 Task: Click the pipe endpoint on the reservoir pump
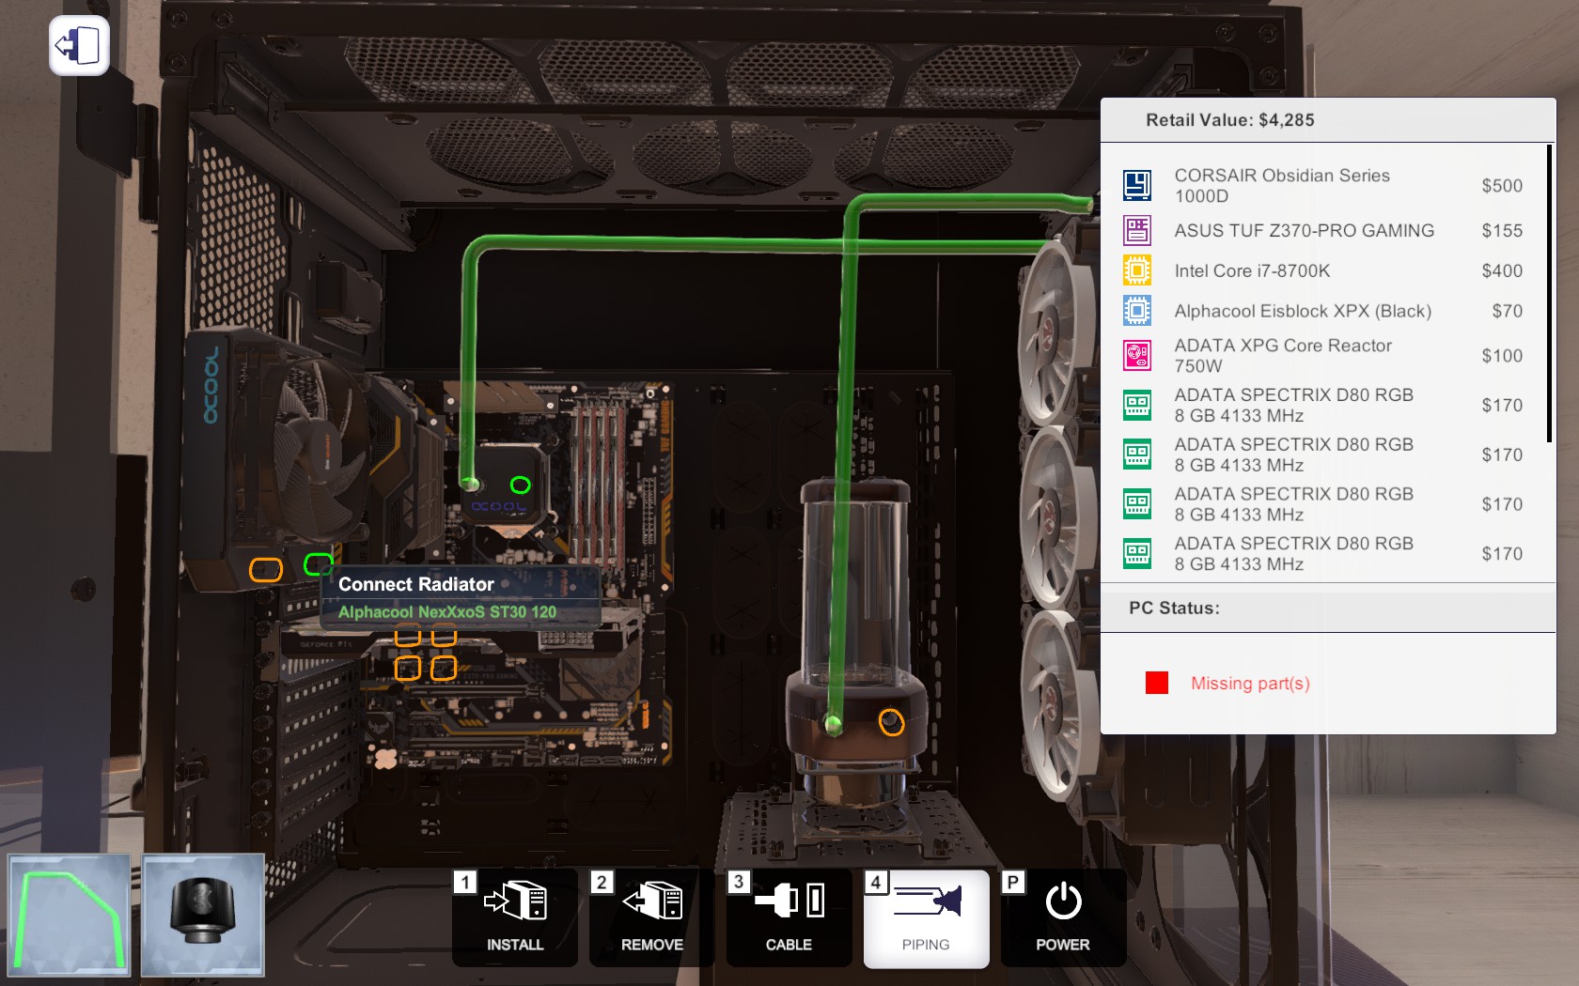click(x=833, y=723)
